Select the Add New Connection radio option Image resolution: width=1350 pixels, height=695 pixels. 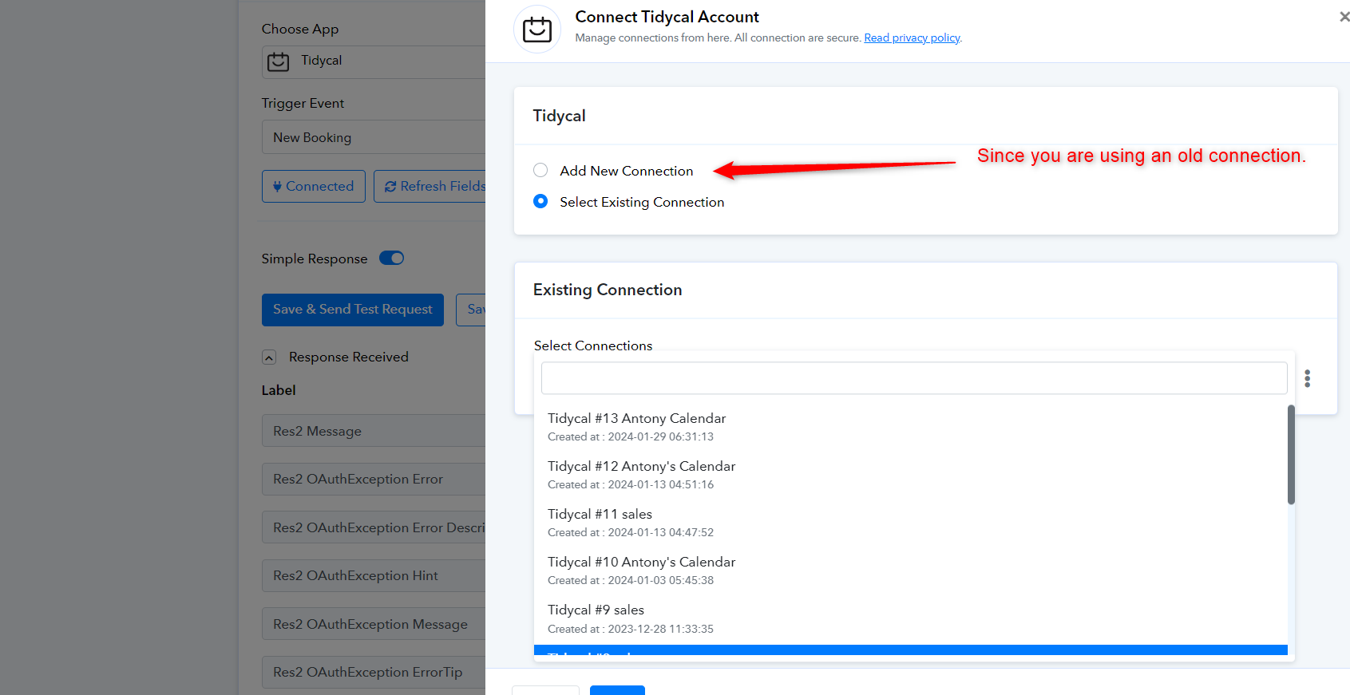(x=540, y=170)
